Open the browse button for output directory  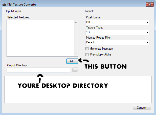coord(75,70)
